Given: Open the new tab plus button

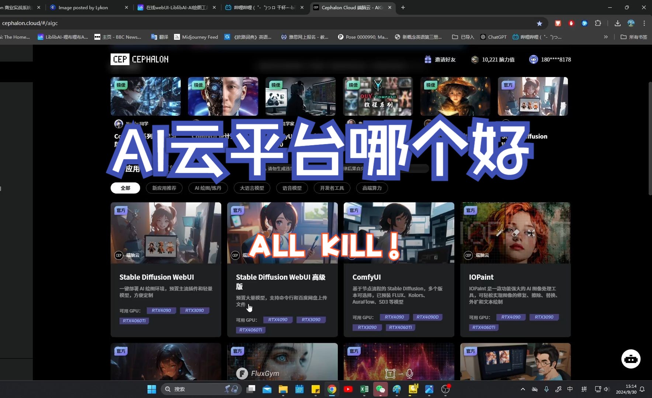Looking at the screenshot, I should (403, 7).
